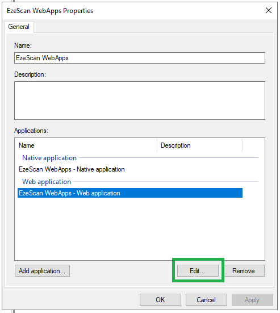Remove the selected application

(244, 271)
